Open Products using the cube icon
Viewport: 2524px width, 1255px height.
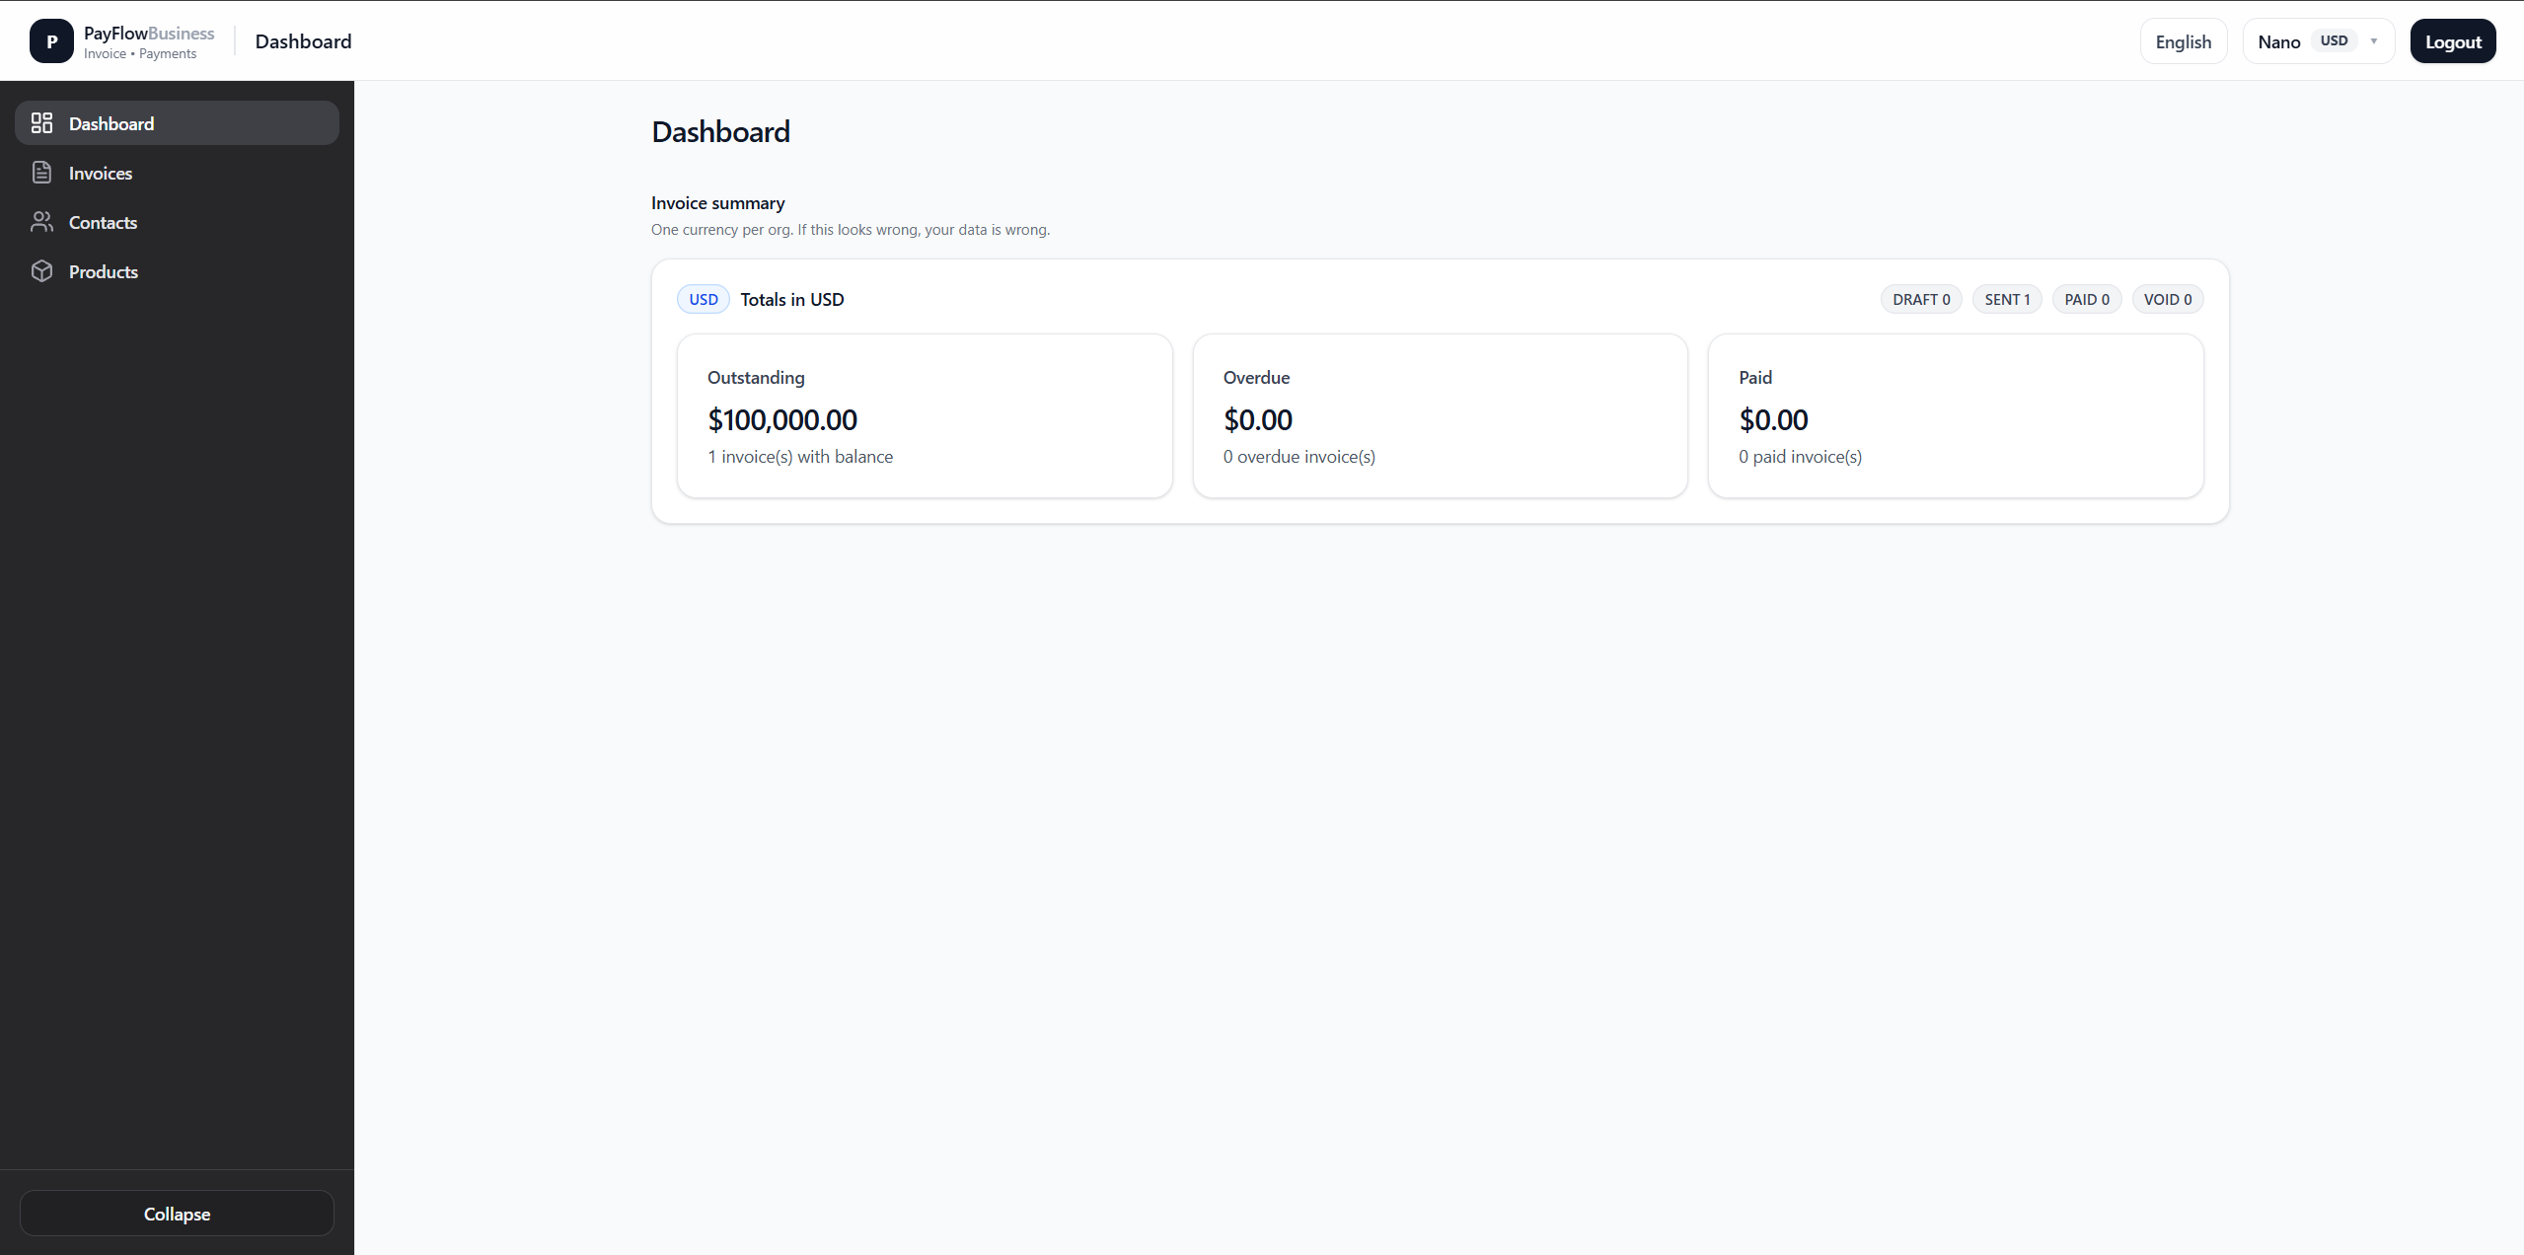[41, 270]
